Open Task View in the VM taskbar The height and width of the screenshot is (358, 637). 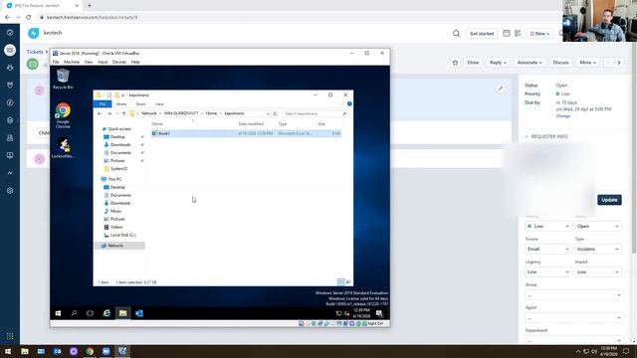[x=90, y=313]
